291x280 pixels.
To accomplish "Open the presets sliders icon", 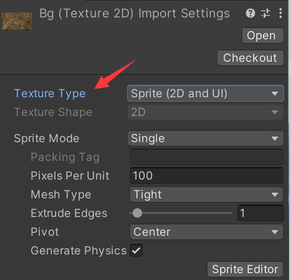I will pos(265,13).
